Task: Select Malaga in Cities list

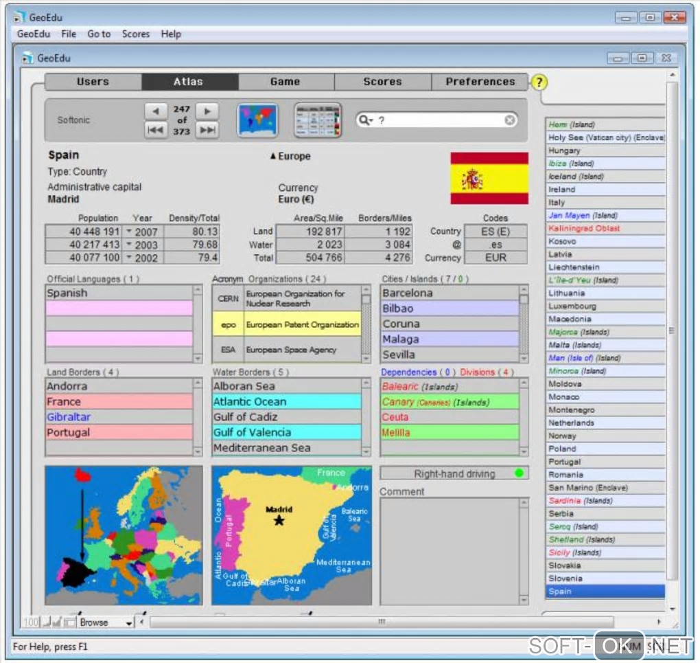Action: [x=450, y=339]
